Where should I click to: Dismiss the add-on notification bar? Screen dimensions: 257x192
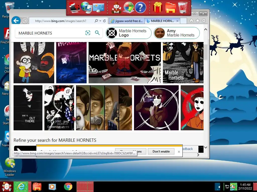179,152
